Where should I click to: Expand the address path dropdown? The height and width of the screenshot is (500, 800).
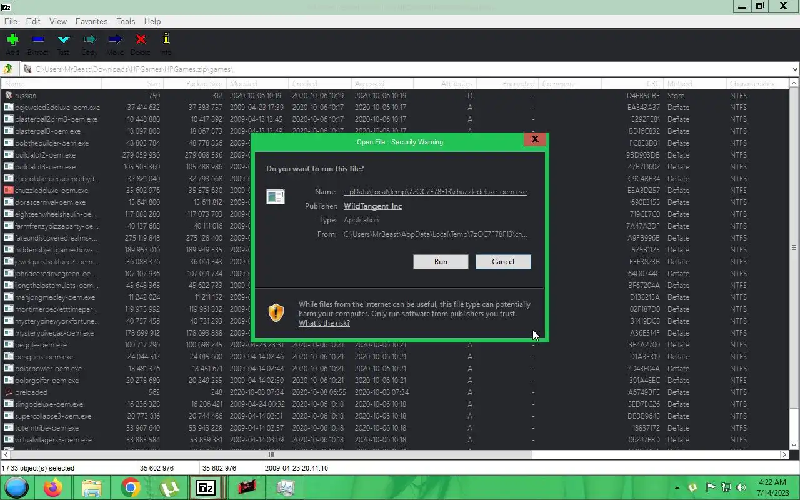tap(795, 69)
